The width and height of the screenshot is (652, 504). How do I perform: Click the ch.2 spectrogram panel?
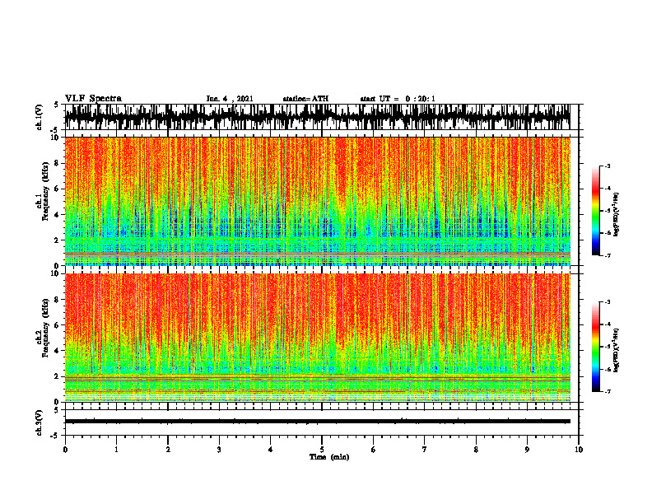pos(317,338)
